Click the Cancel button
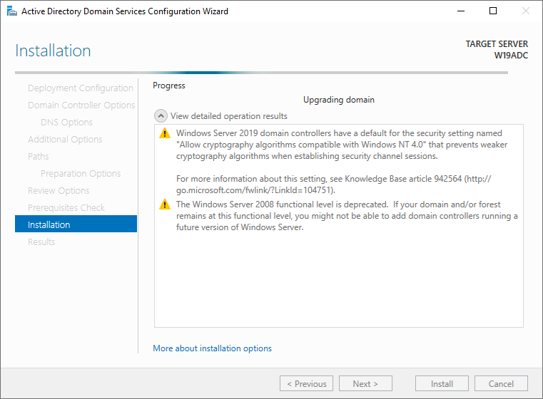543x399 pixels. click(x=501, y=383)
